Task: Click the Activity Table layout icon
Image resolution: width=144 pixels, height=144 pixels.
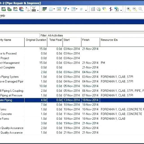Action: pos(4,9)
